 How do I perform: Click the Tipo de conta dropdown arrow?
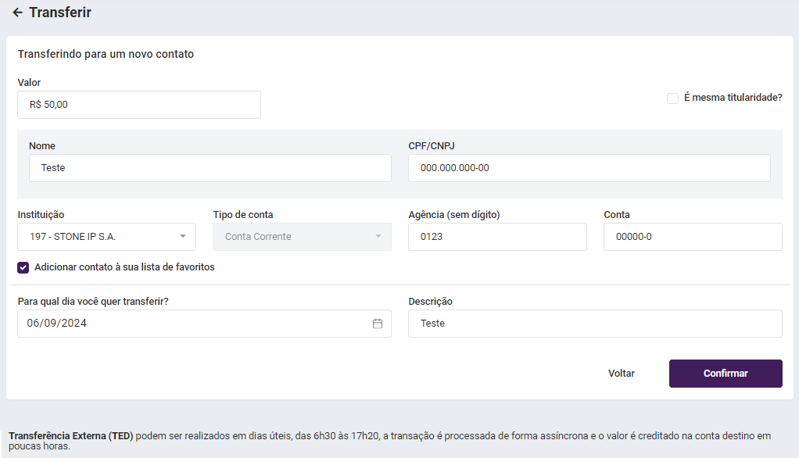378,236
